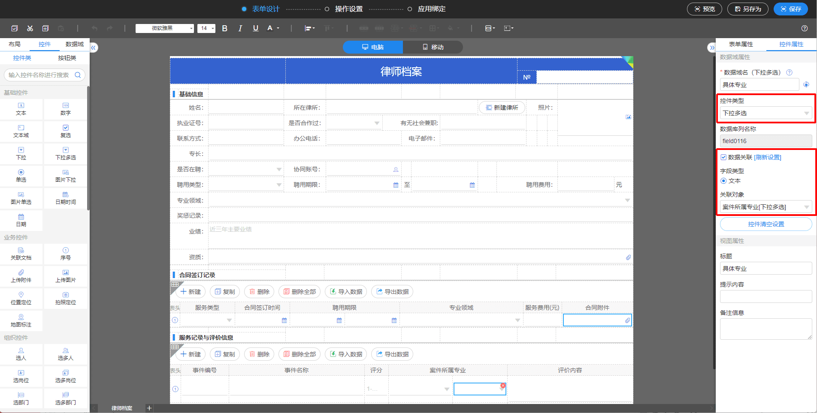Click the 保存 save button
This screenshot has height=413, width=817.
coord(791,9)
